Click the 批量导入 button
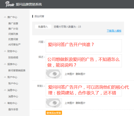The height and width of the screenshot is (116, 134). click(43, 27)
